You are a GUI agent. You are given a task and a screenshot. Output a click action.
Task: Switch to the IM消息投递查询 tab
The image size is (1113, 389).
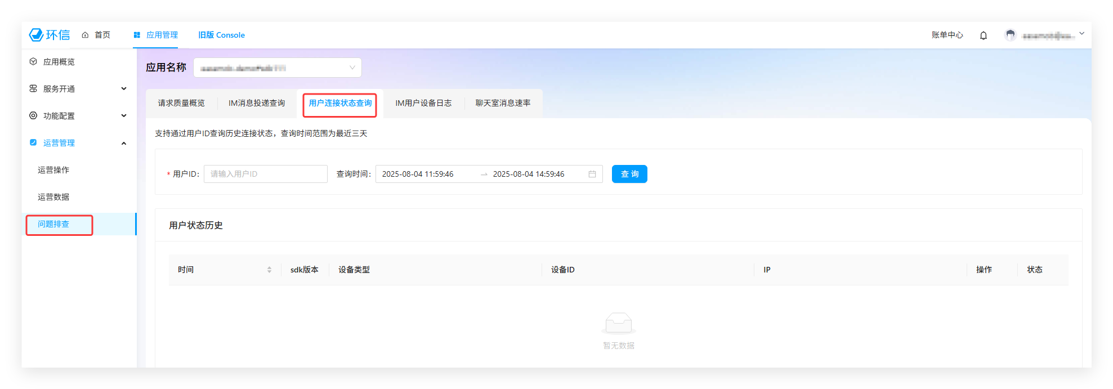coord(257,103)
